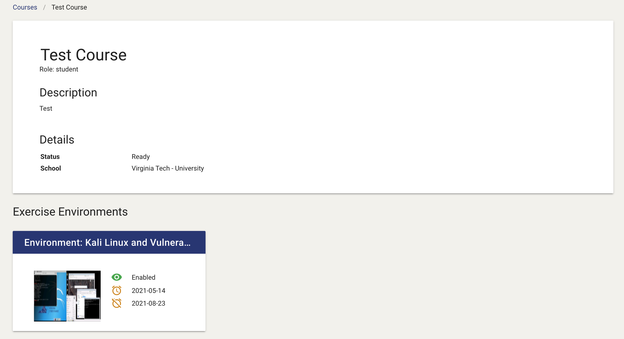Click the Ready status value
This screenshot has width=624, height=339.
[x=141, y=157]
